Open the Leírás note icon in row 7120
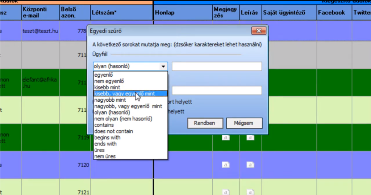This screenshot has height=195, width=371. point(250,165)
